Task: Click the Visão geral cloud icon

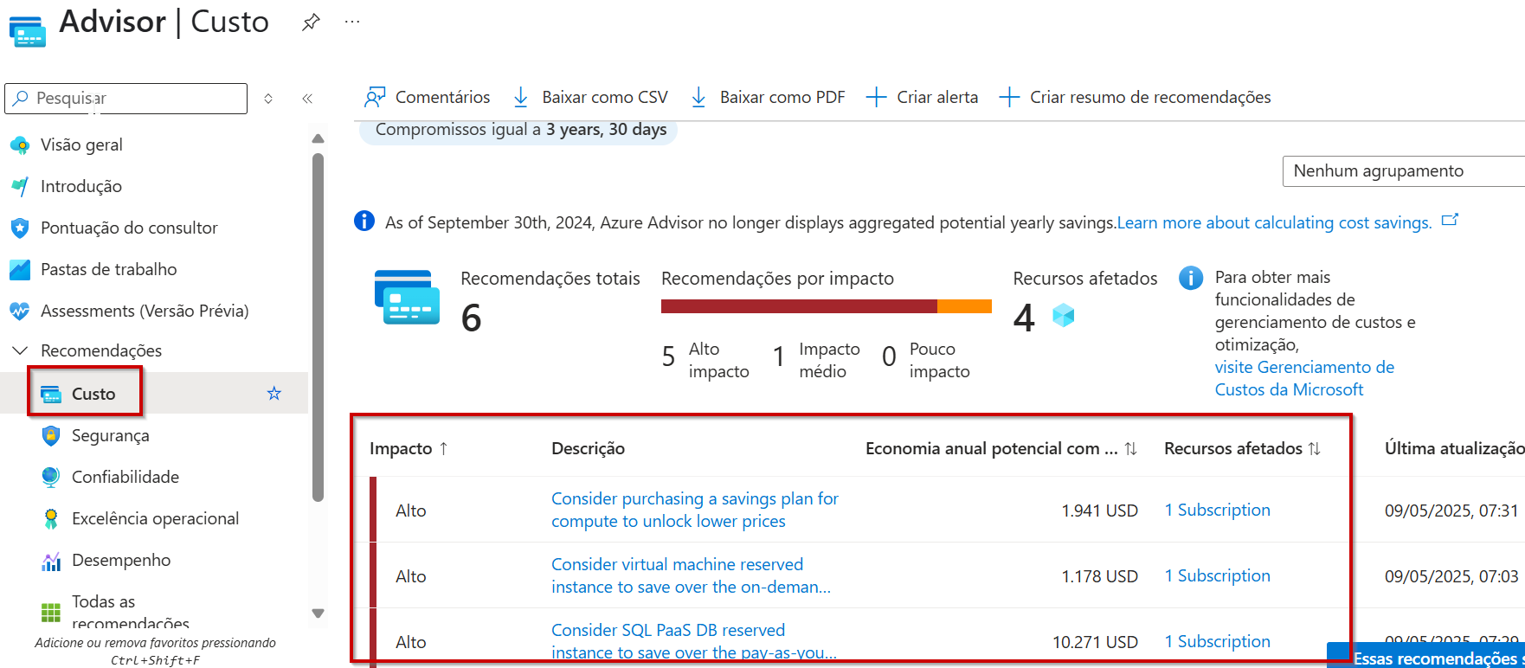Action: coord(19,145)
